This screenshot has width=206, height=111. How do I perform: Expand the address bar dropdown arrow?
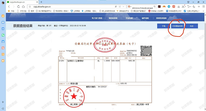click(x=123, y=7)
